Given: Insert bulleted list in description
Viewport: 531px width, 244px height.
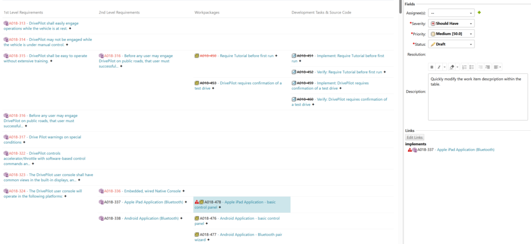Looking at the screenshot, I should click(472, 67).
